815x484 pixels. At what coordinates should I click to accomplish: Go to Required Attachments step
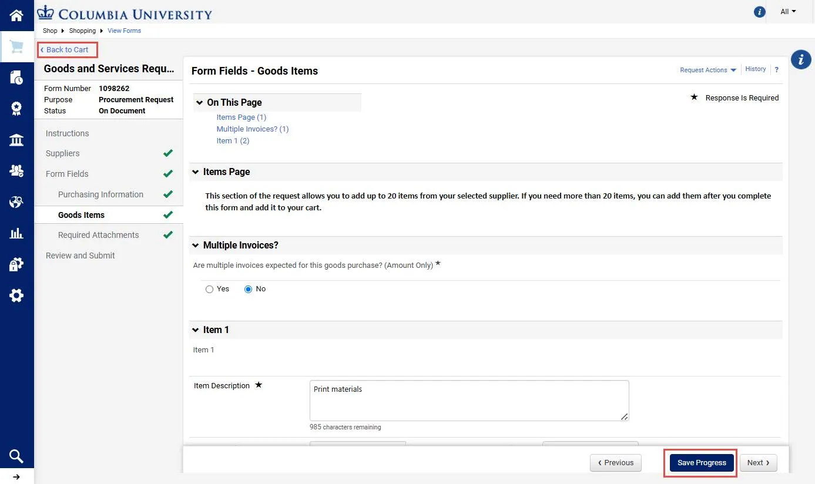pos(99,235)
